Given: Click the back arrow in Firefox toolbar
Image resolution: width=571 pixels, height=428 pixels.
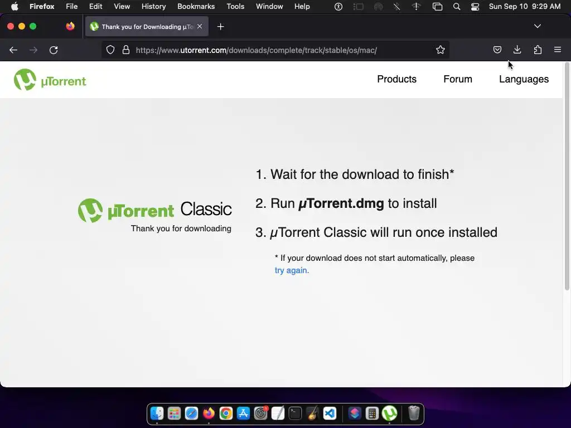Looking at the screenshot, I should (13, 50).
